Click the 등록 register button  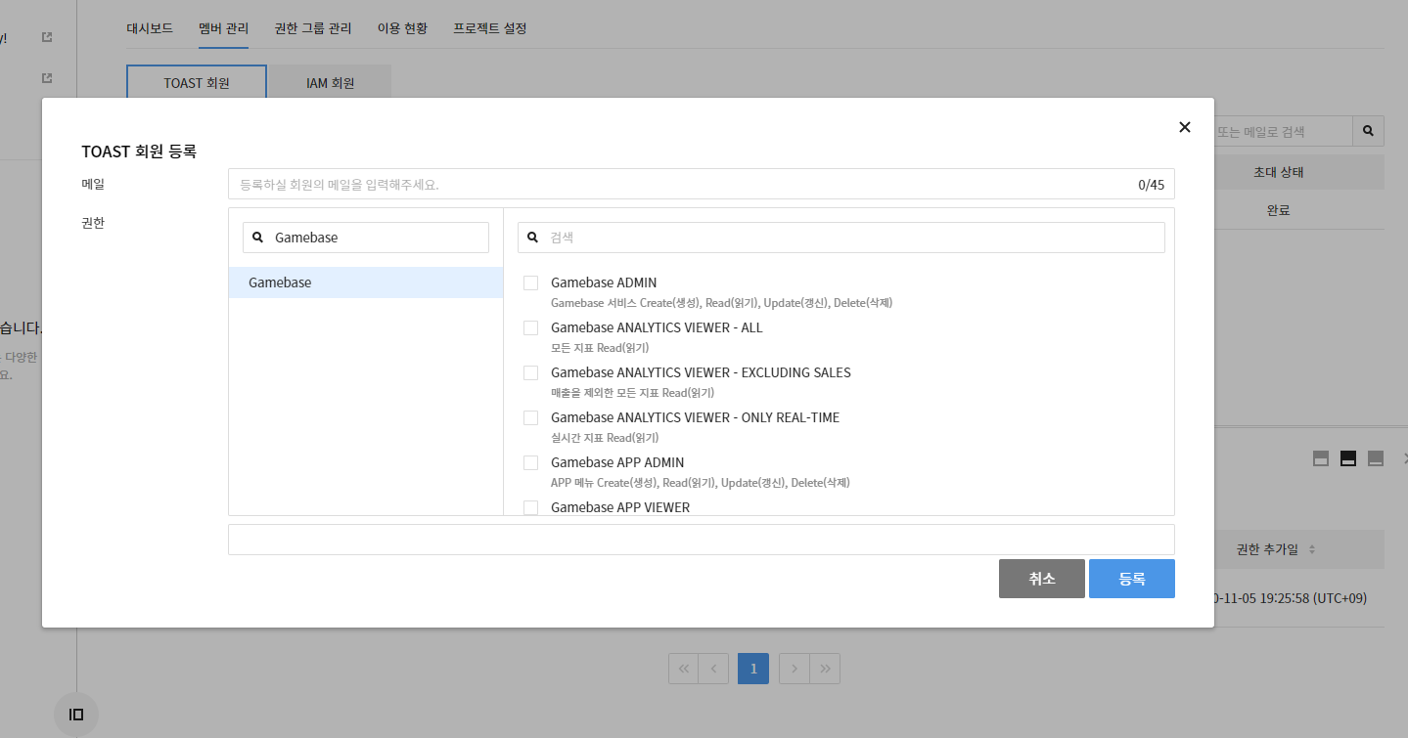pyautogui.click(x=1132, y=579)
